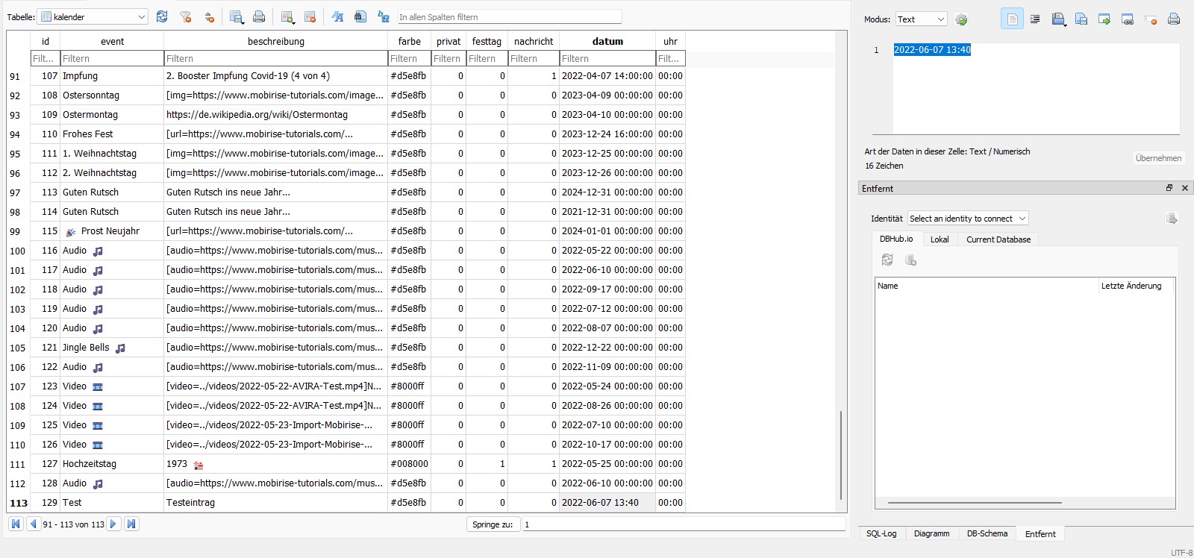
Task: Clear all filters using the funnel icon
Action: 186,16
